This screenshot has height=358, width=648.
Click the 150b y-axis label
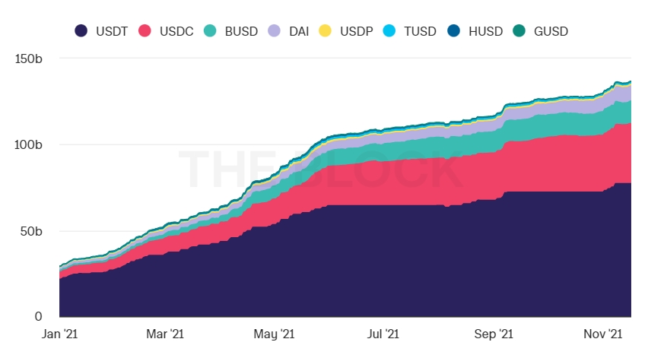pos(27,59)
